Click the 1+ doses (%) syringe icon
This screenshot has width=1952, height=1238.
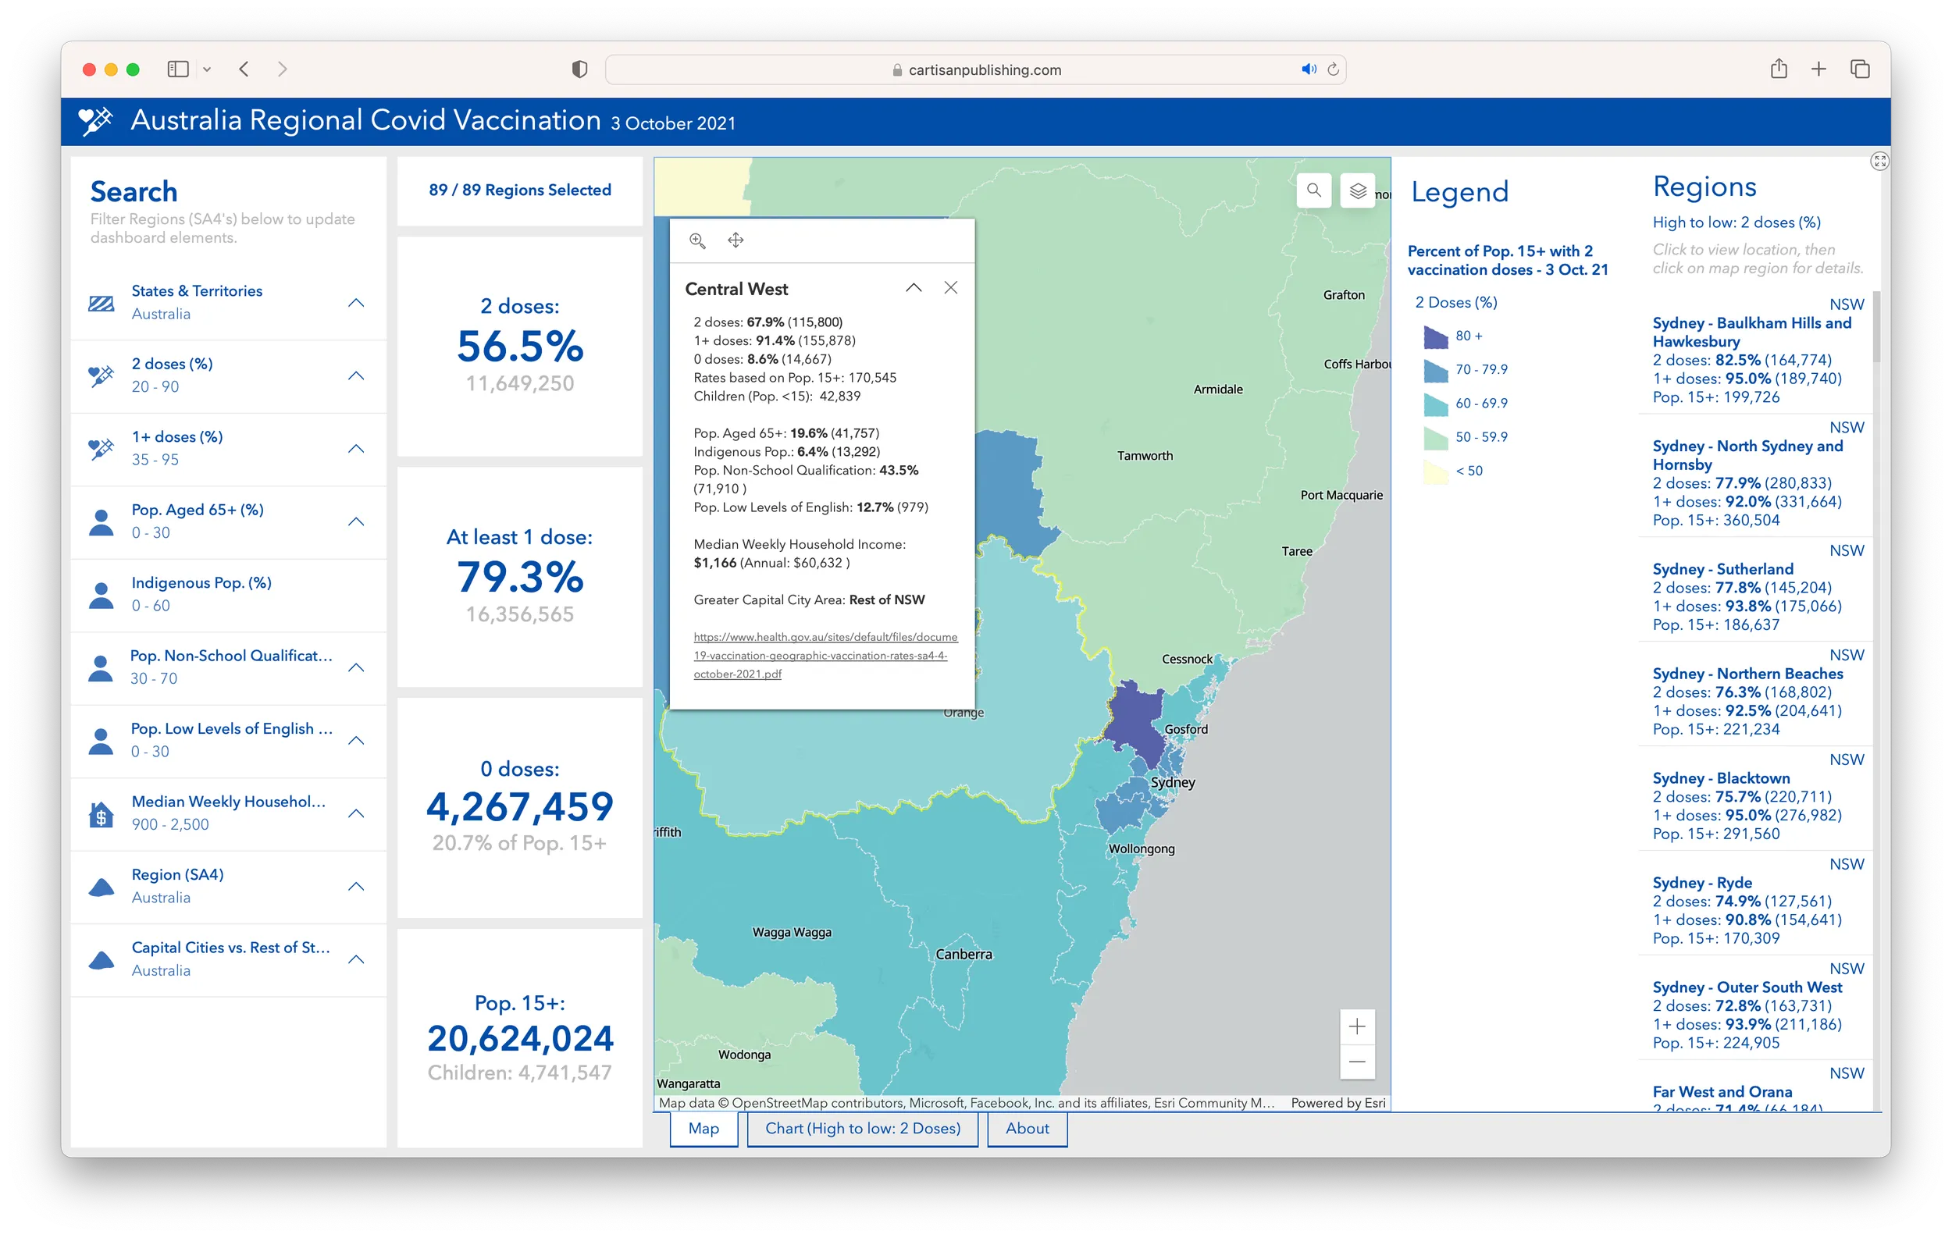click(102, 448)
